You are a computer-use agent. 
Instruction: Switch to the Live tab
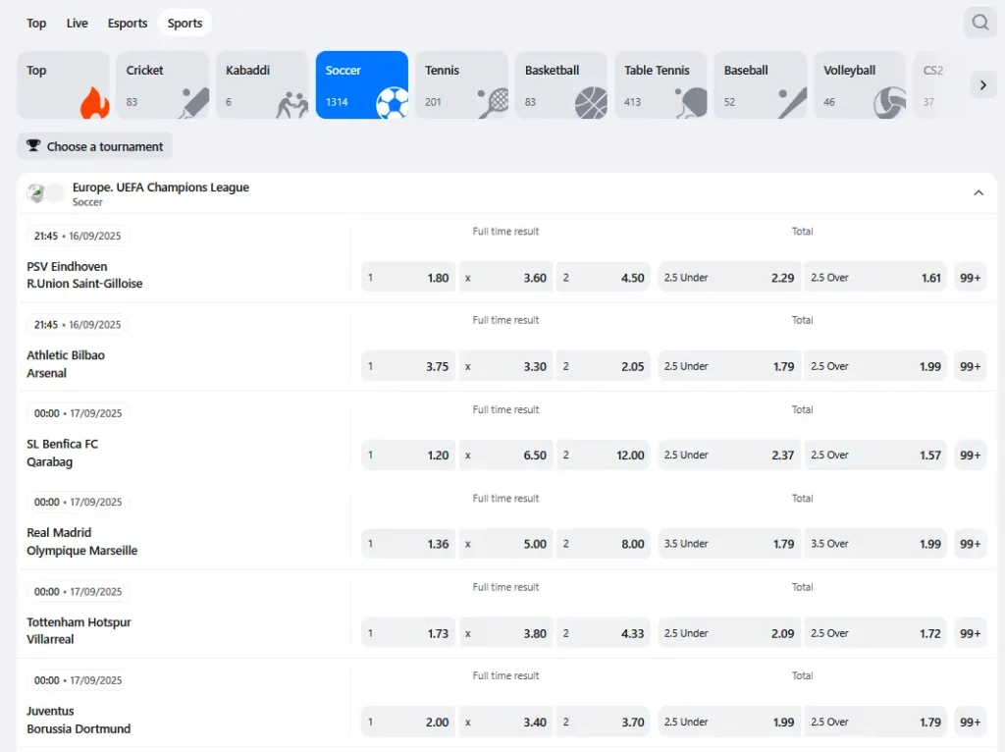pos(77,23)
